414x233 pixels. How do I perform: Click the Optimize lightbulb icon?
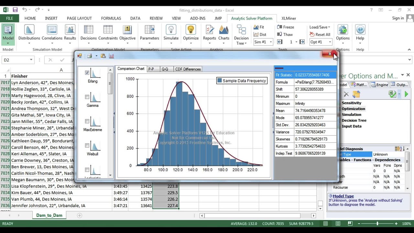(191, 30)
